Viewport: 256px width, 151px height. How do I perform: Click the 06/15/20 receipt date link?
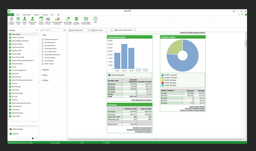(x=111, y=87)
